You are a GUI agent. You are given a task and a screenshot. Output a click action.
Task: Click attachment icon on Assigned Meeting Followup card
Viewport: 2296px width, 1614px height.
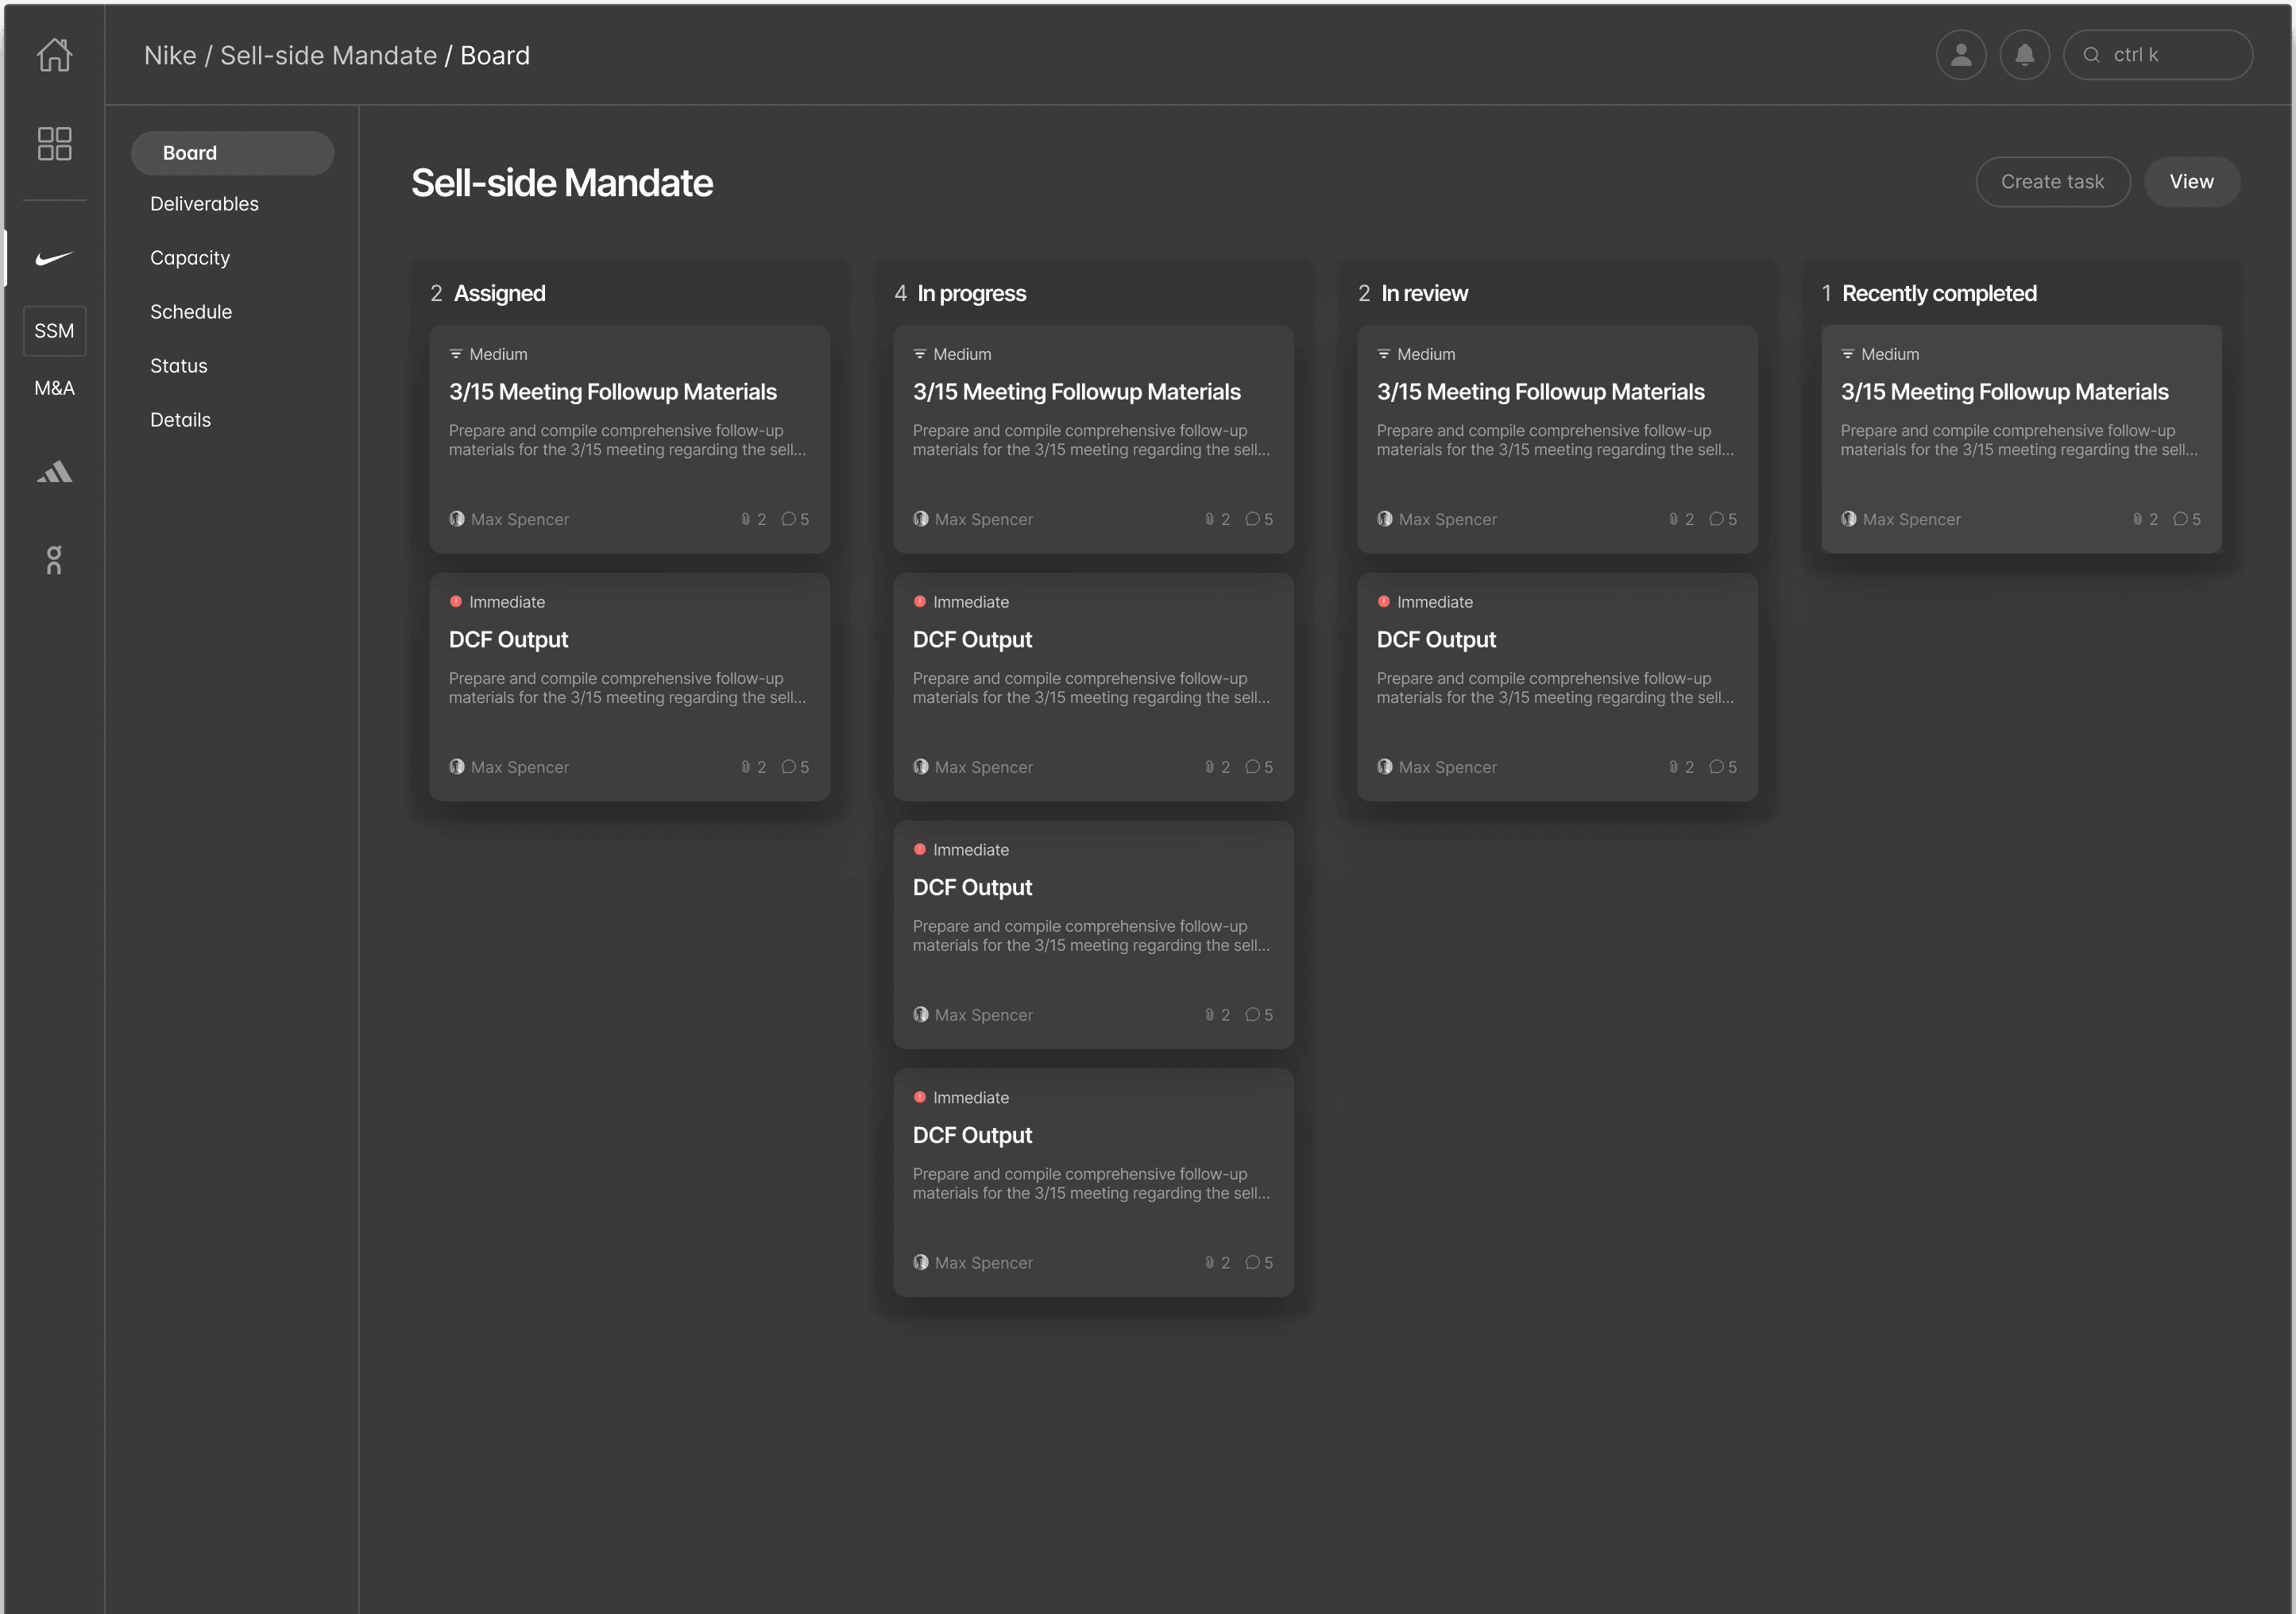(745, 519)
